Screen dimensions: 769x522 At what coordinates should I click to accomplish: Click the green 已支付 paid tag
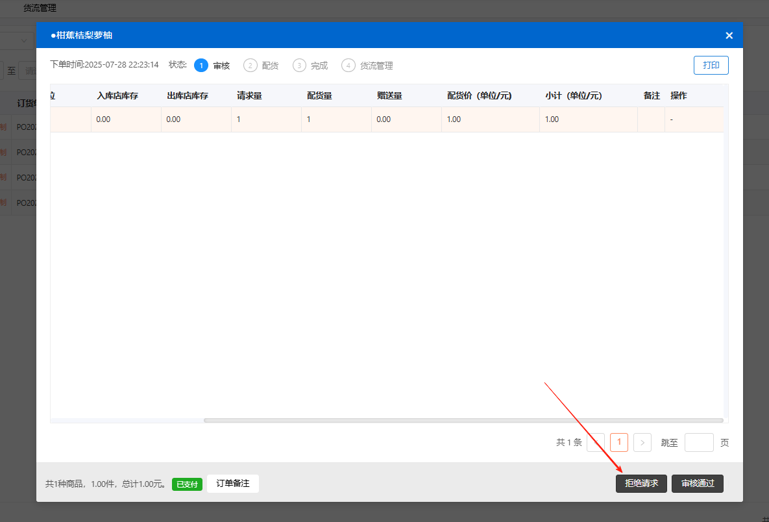[187, 484]
